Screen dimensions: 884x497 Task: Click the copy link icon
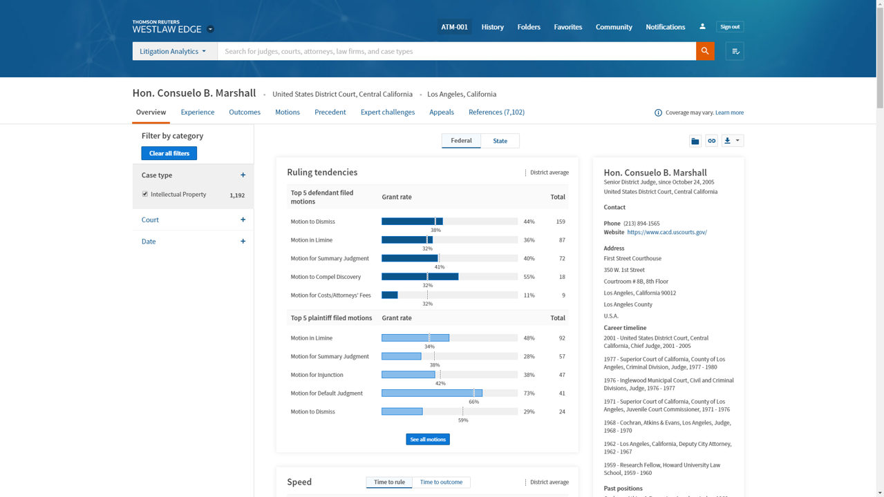[711, 141]
